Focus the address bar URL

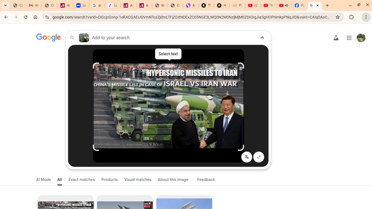[x=191, y=17]
